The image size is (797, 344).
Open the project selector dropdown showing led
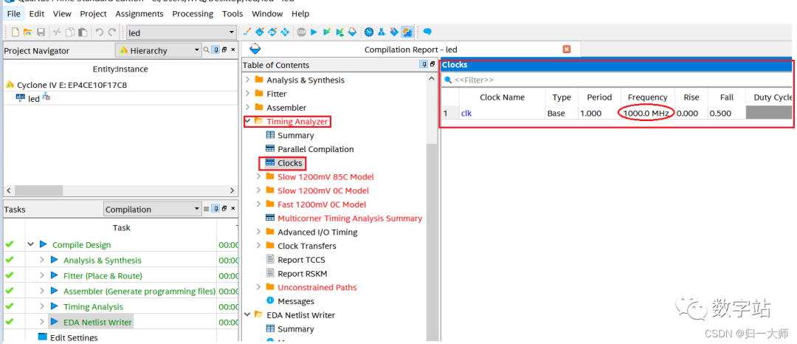tap(182, 32)
